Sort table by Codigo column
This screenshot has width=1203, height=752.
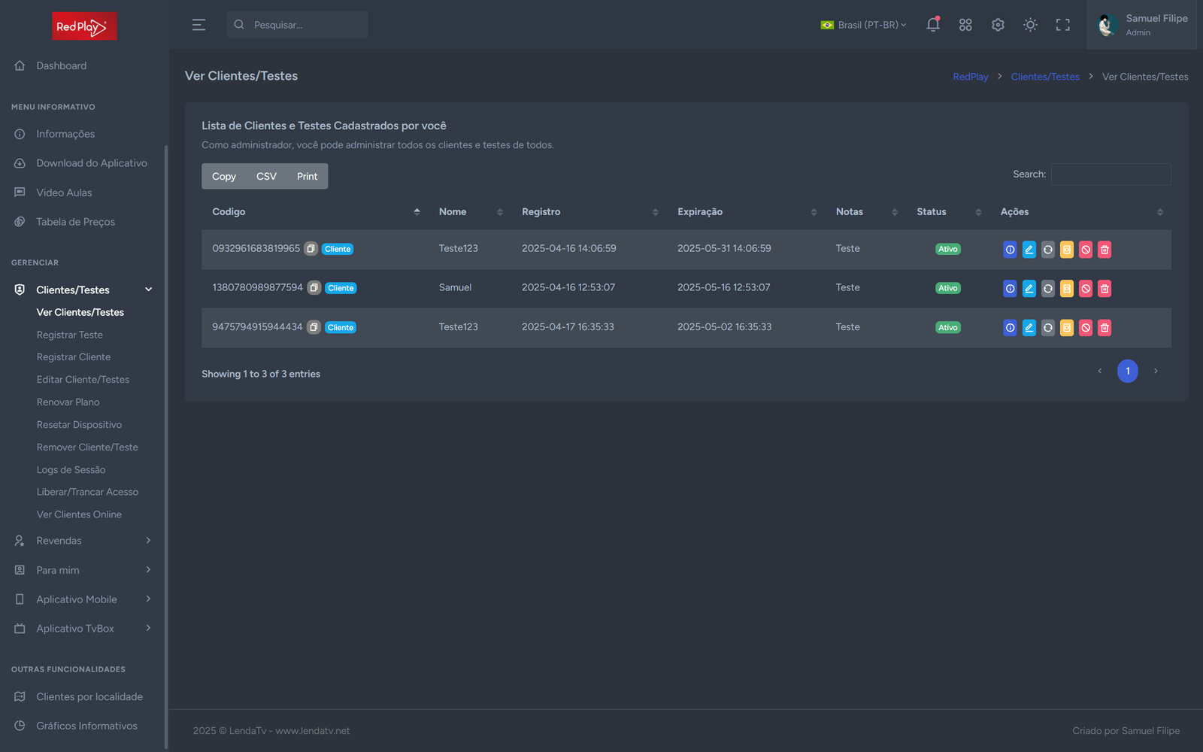point(315,212)
